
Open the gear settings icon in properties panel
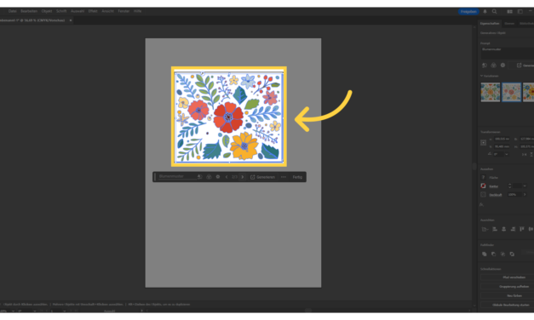502,66
